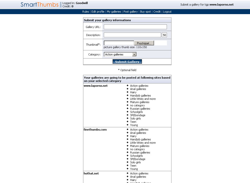Viewport: 250px width, 183px height.
Task: Click the description character counter showing 50
Action: pyautogui.click(x=164, y=35)
